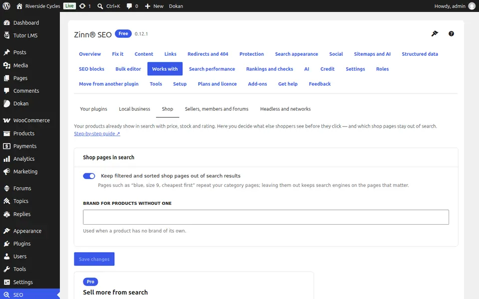The width and height of the screenshot is (479, 299).
Task: Click the Pro badge above Sell more from search
Action: pyautogui.click(x=90, y=282)
